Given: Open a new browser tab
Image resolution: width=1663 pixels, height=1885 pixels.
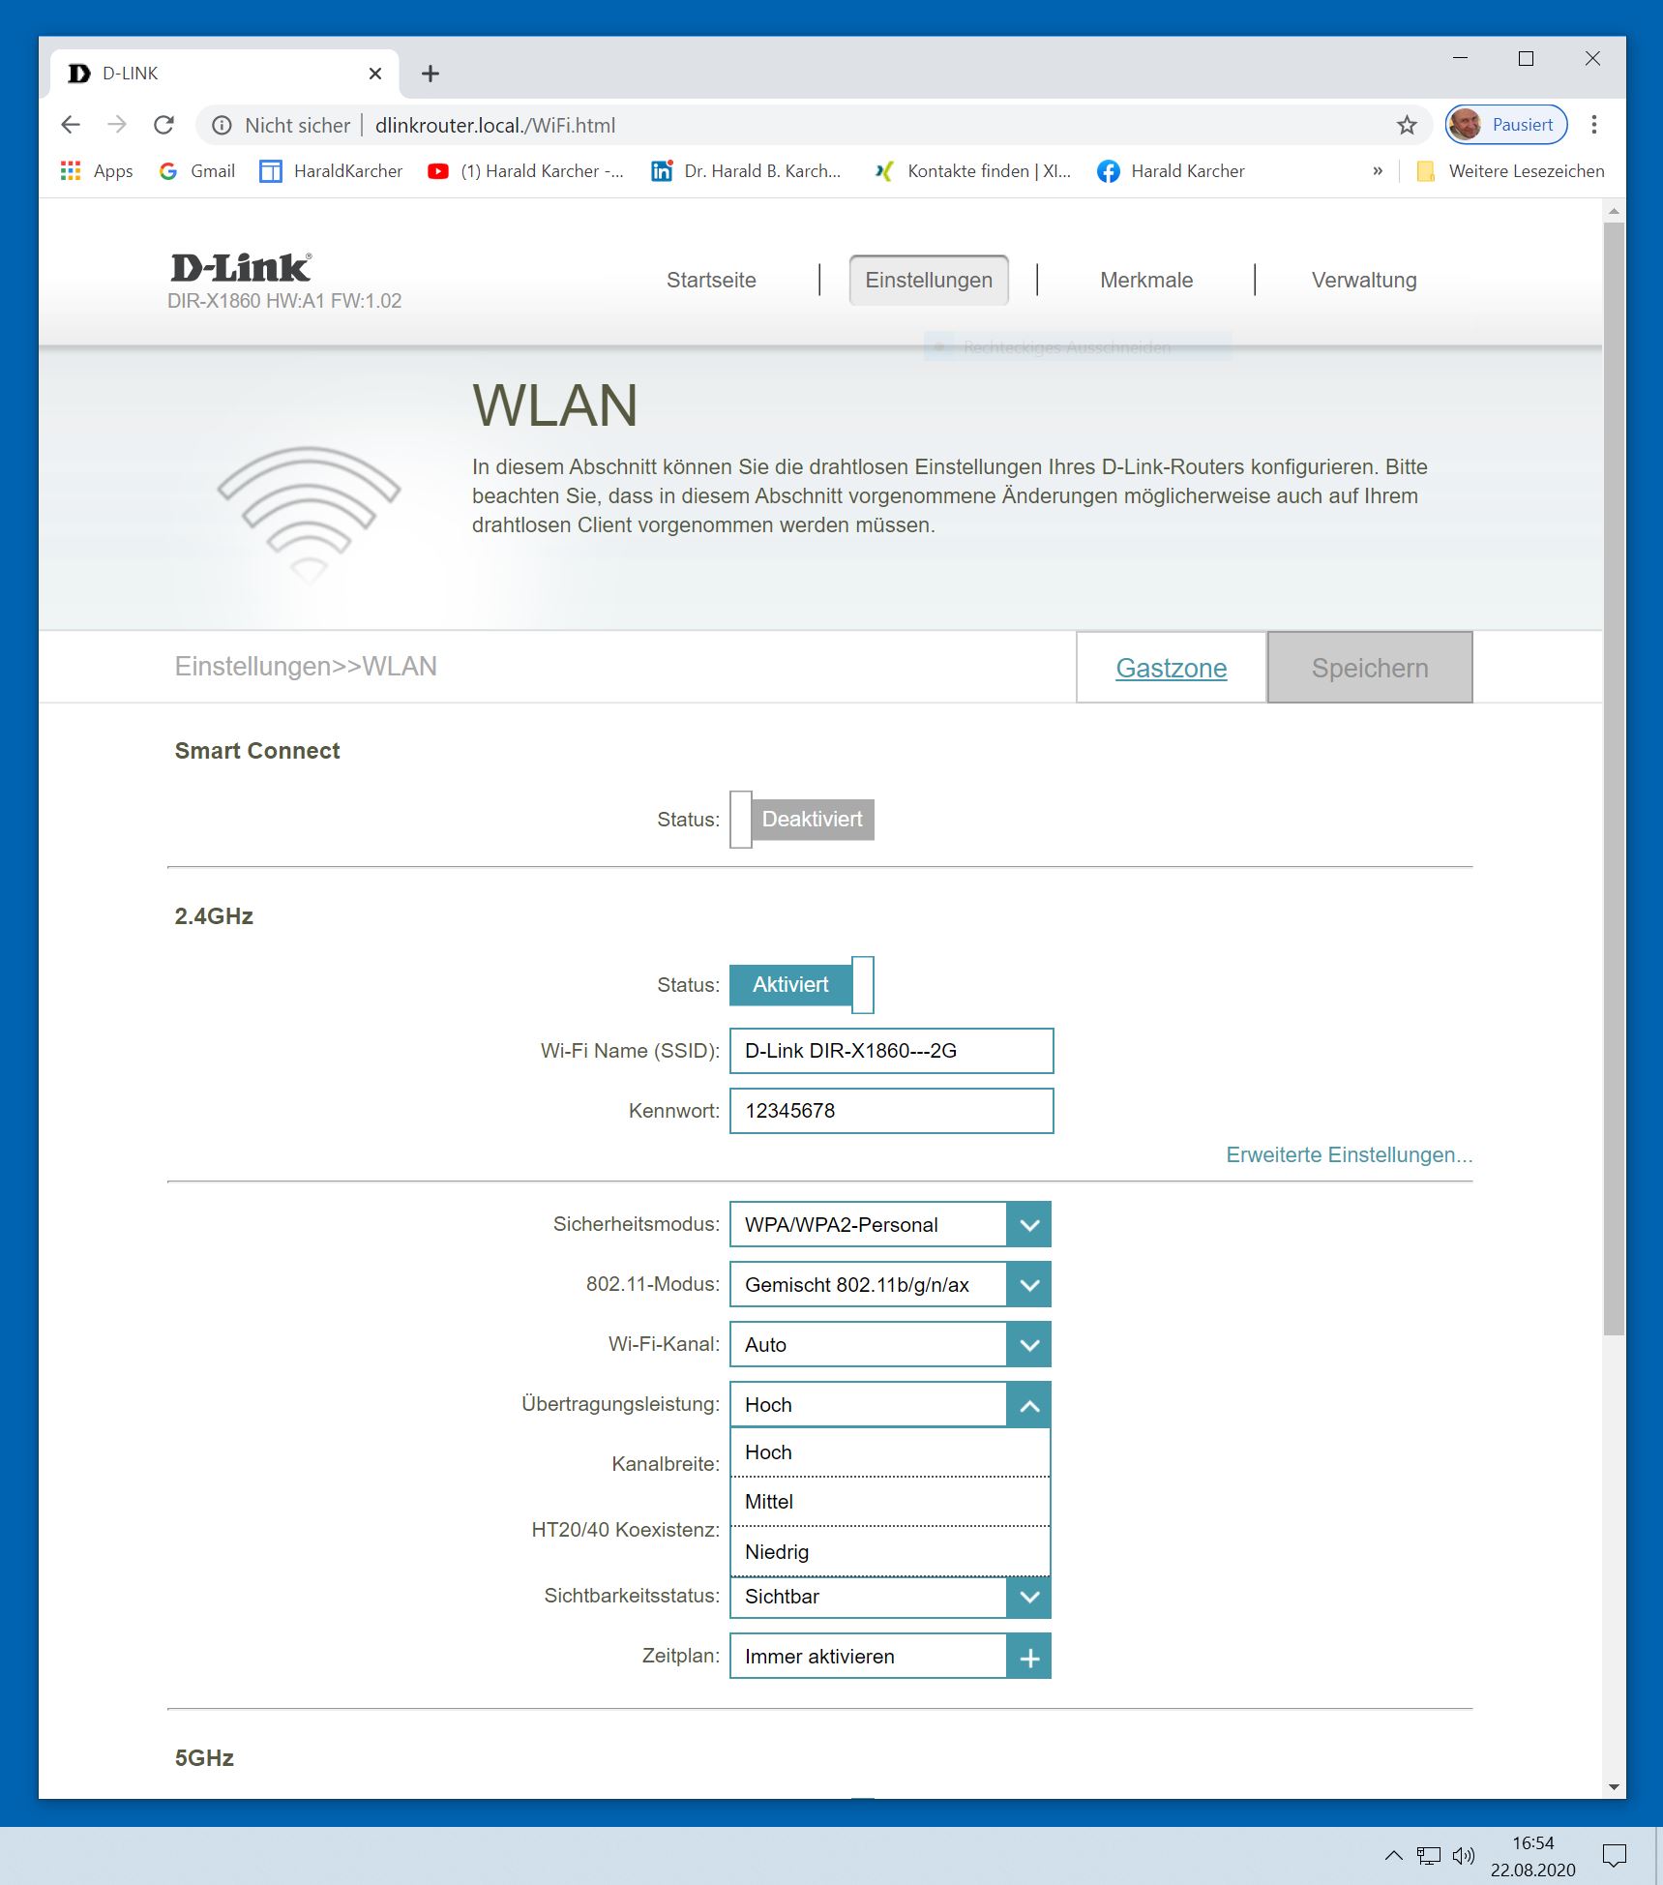Looking at the screenshot, I should [x=431, y=74].
